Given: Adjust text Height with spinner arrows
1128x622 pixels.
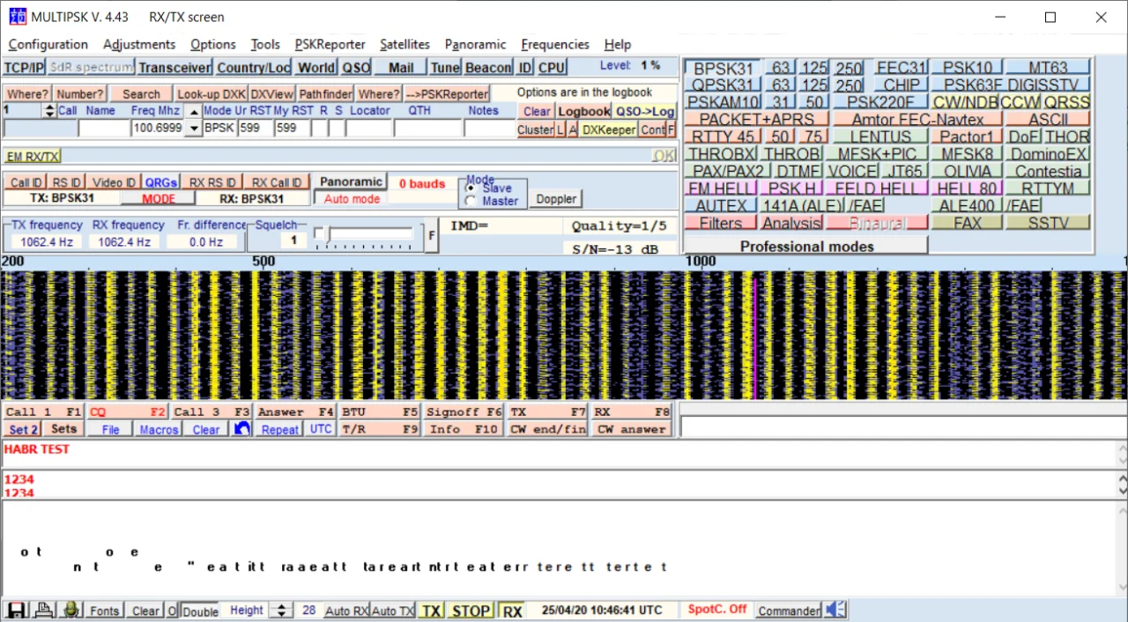Looking at the screenshot, I should pos(281,611).
